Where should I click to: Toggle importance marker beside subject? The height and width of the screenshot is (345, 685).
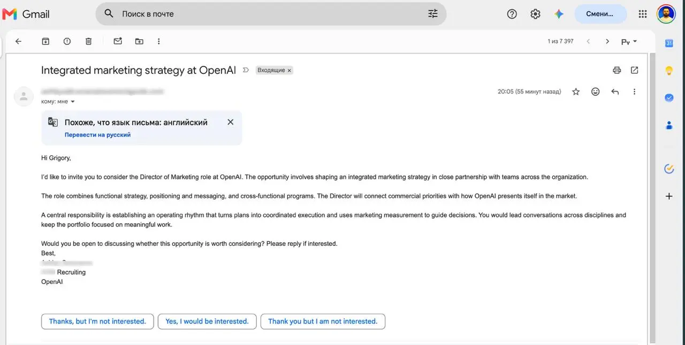tap(246, 70)
